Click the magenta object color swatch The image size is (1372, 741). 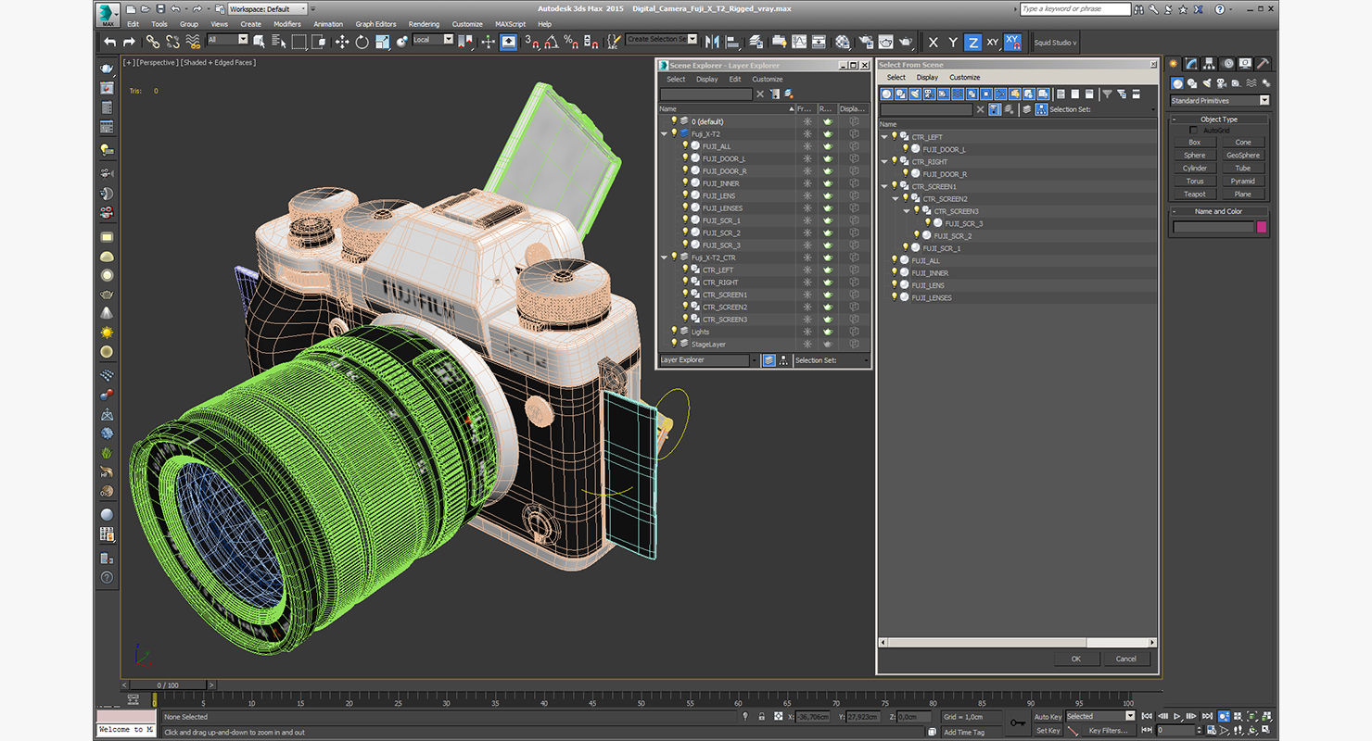coord(1261,227)
